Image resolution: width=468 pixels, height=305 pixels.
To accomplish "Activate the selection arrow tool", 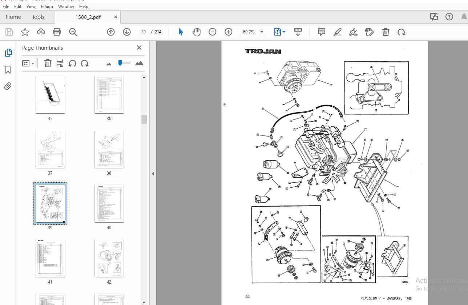I will (x=181, y=32).
